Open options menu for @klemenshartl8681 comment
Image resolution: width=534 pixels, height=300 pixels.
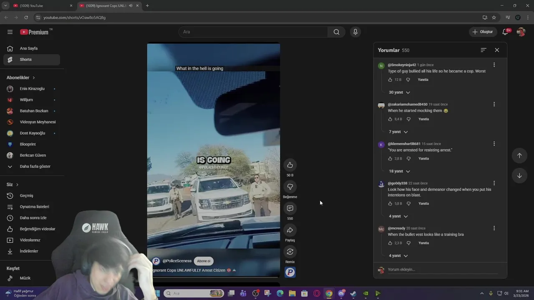pos(494,144)
